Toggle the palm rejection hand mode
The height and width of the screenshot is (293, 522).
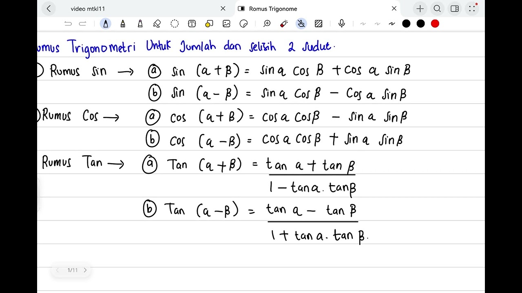click(x=301, y=24)
